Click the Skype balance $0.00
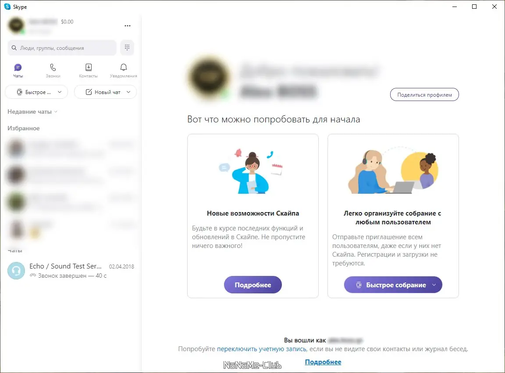Screen dimensions: 505x373 click(67, 22)
